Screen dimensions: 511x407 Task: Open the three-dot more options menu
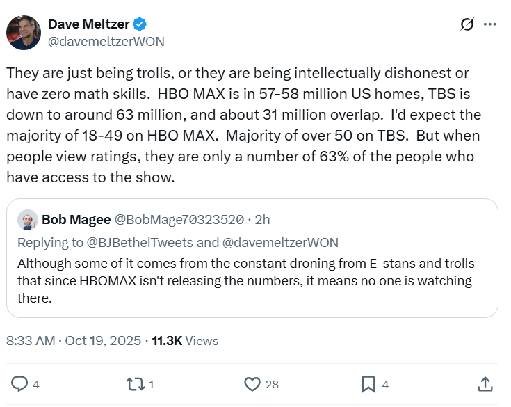[490, 24]
